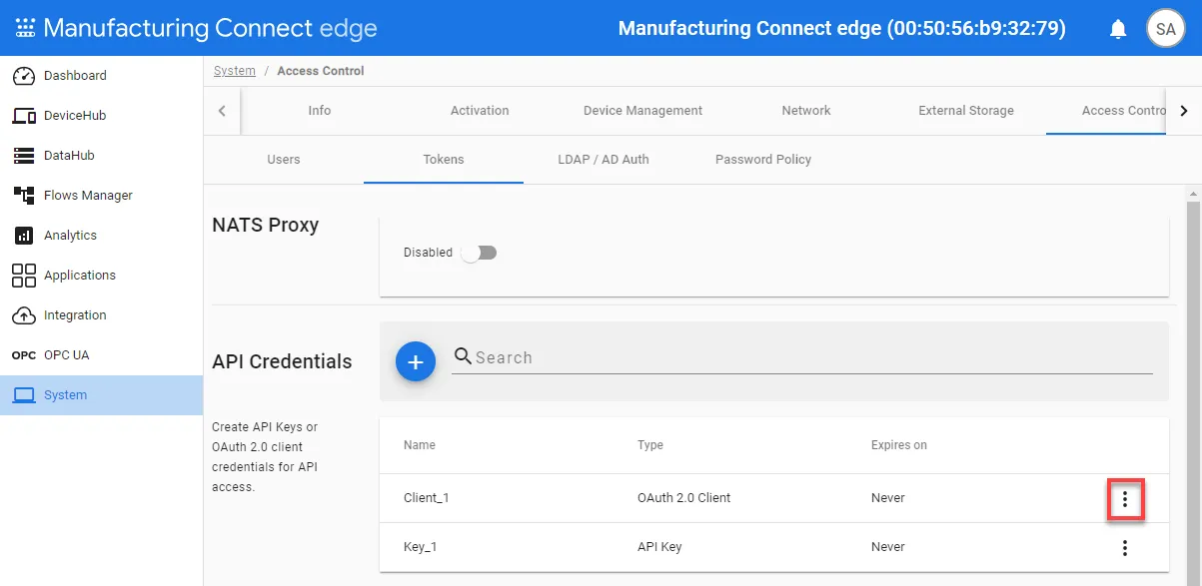Toggle the NATS Proxy switch
The height and width of the screenshot is (586, 1202).
point(480,253)
